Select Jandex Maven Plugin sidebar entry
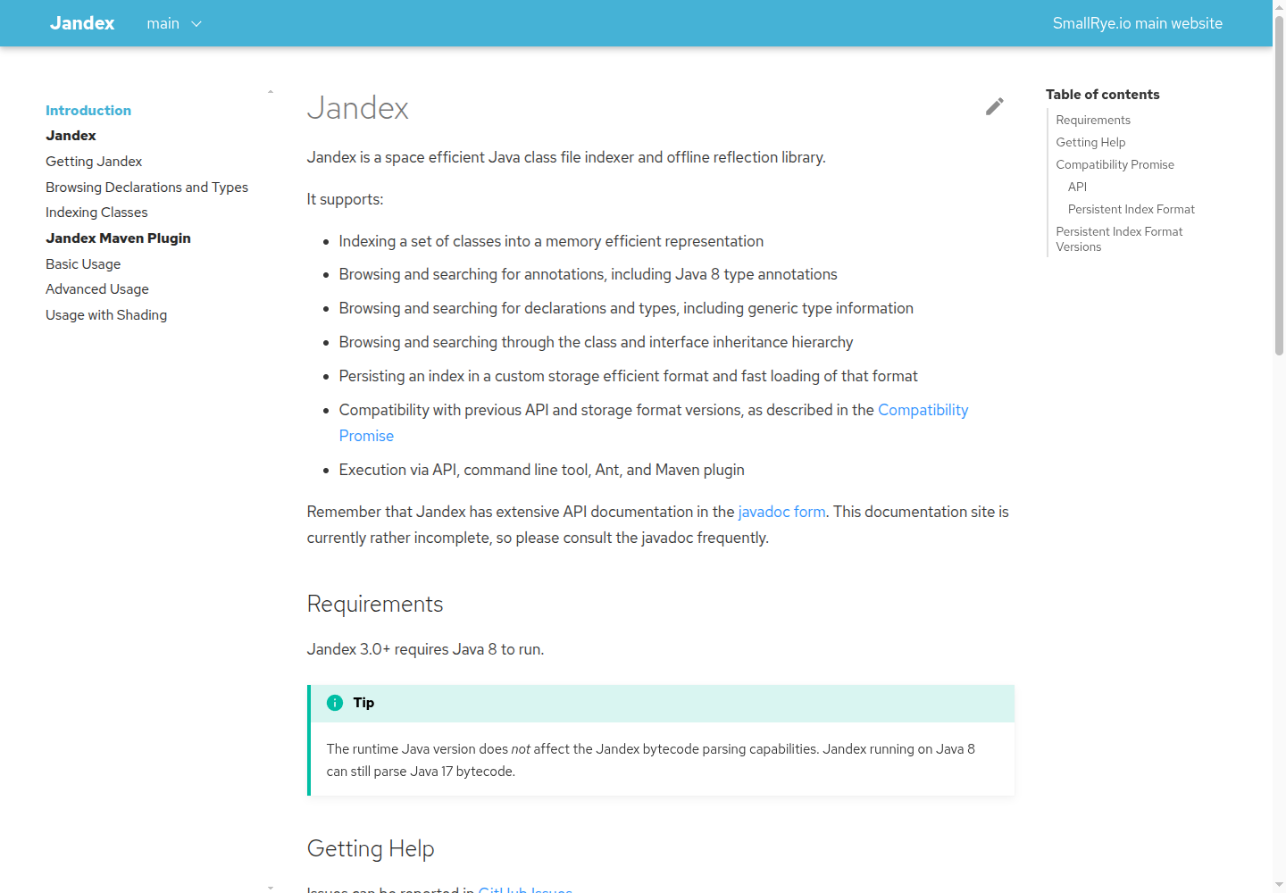The height and width of the screenshot is (893, 1286). coord(118,238)
